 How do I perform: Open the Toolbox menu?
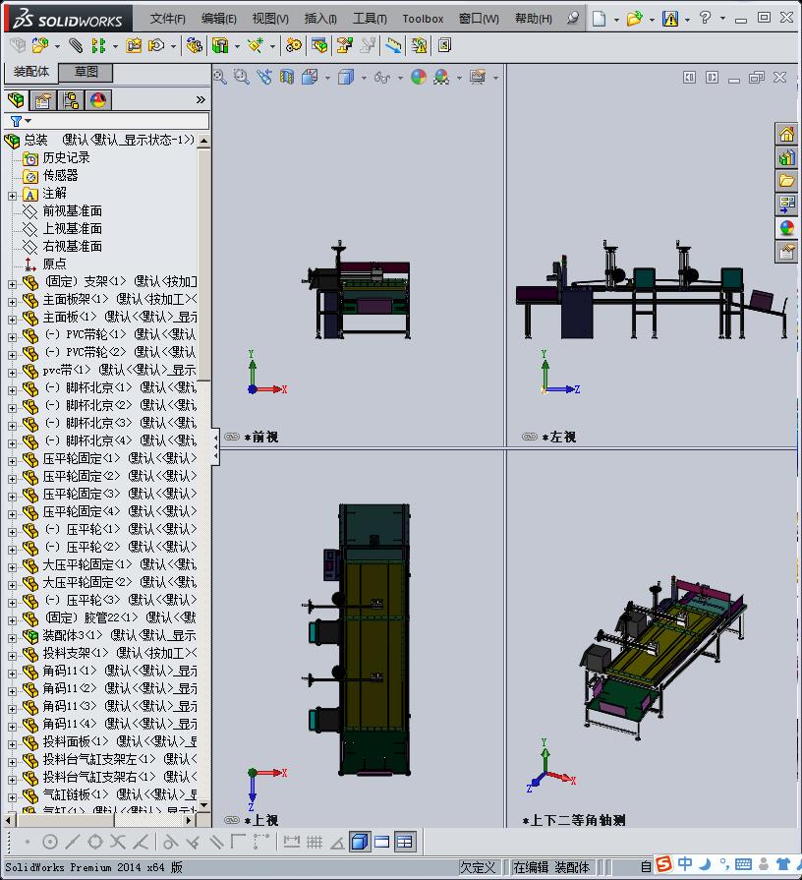(x=423, y=19)
